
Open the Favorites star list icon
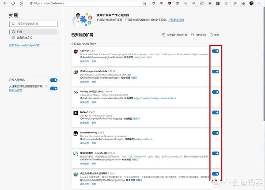pos(235,3)
